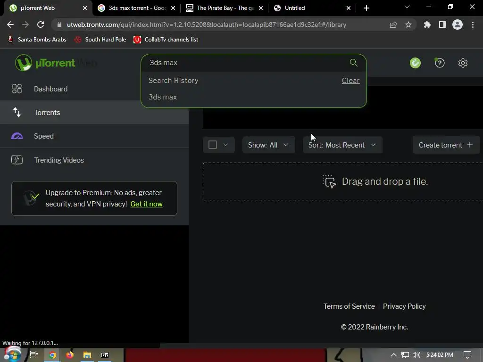
Task: Click Create torrent button
Action: 446,145
